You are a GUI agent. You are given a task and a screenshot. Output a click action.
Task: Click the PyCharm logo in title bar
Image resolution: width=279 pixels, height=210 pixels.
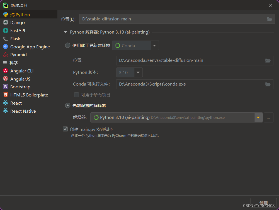pyautogui.click(x=6, y=5)
